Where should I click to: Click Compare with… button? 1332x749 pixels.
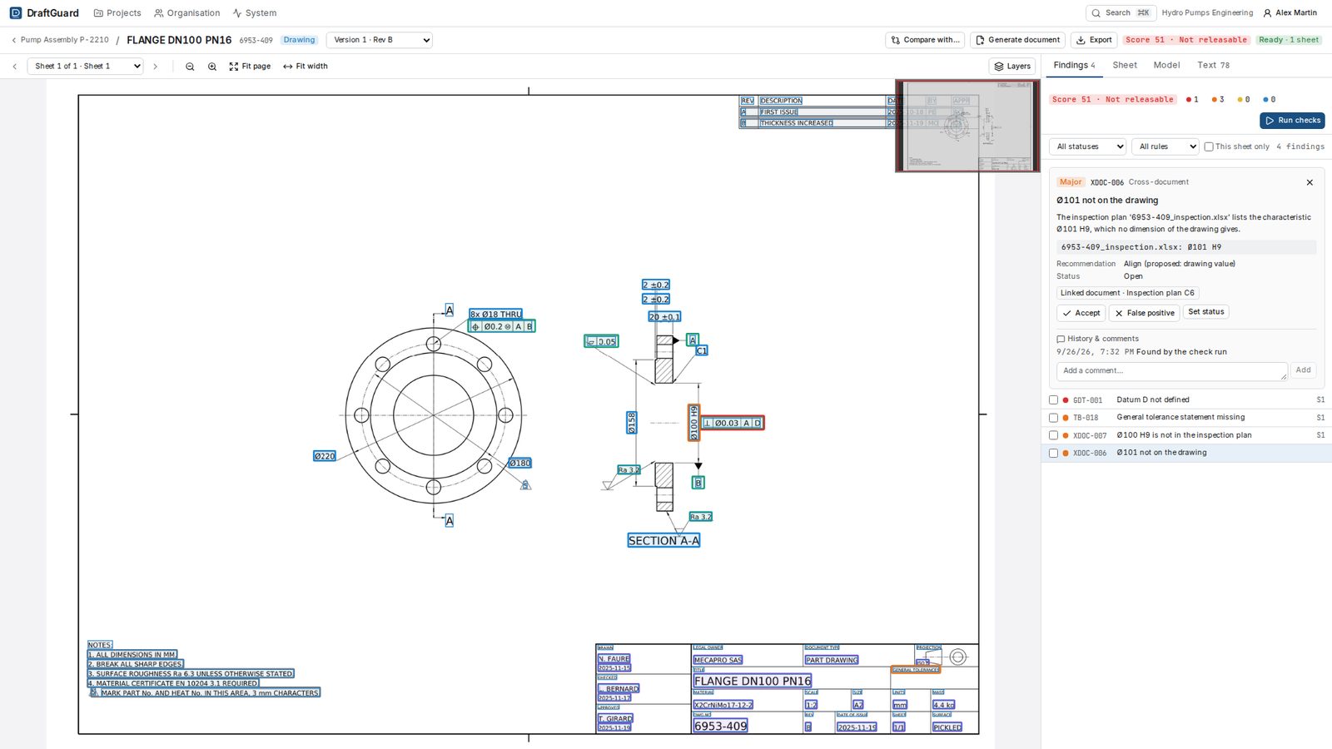pos(925,40)
